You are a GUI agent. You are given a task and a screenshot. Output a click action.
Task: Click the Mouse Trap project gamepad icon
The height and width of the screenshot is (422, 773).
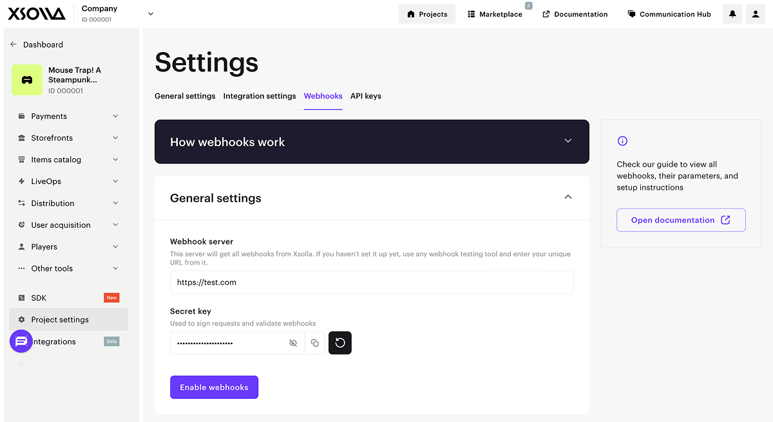point(27,80)
